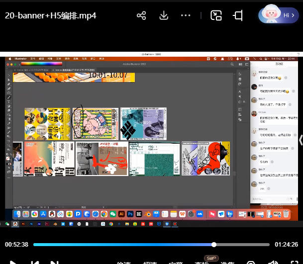Skip to previous video
The height and width of the screenshot is (264, 303).
pyautogui.click(x=34, y=262)
